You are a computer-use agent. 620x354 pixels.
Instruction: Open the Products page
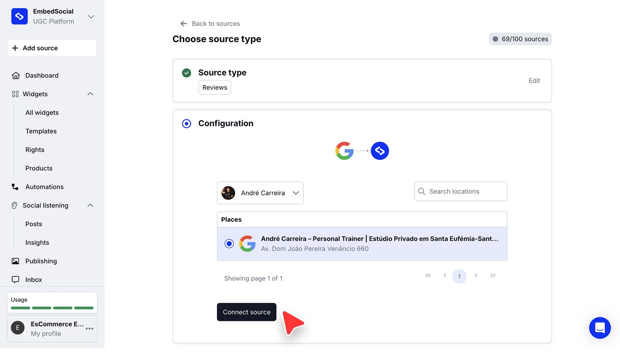click(39, 168)
